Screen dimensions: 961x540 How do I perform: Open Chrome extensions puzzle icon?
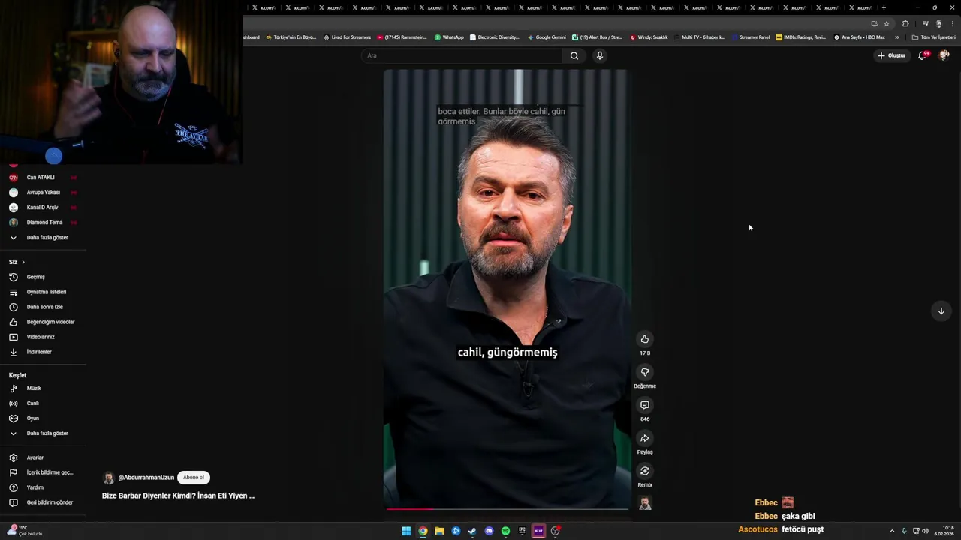905,23
